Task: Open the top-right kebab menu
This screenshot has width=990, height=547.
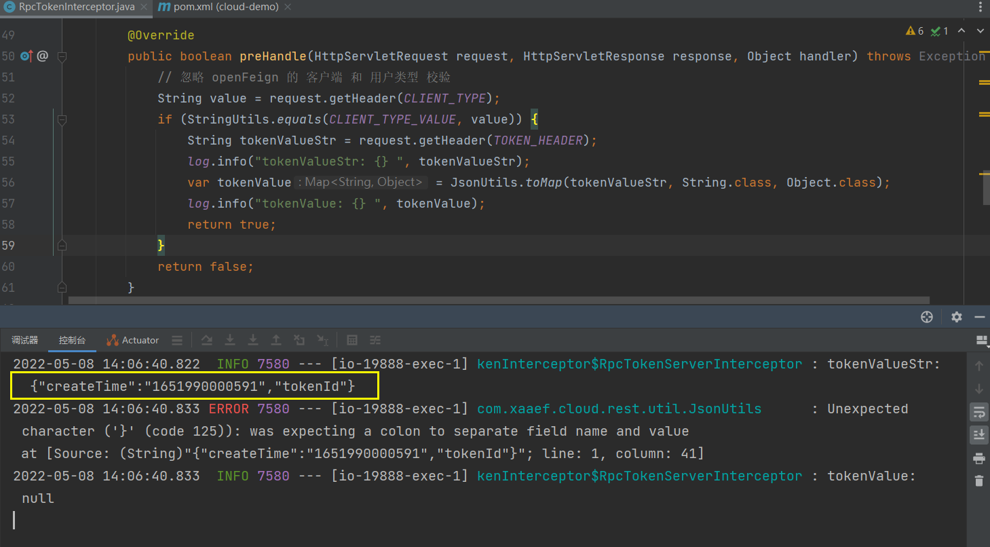Action: (982, 6)
